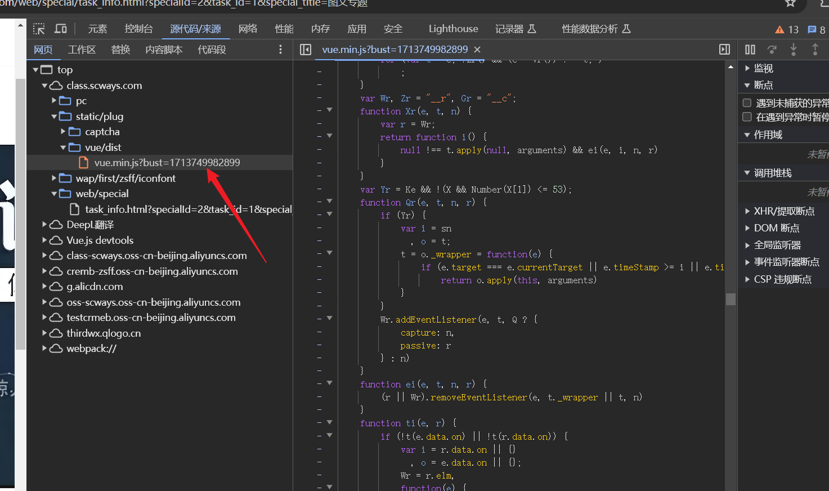Click the code editor vertical scrollbar thumb

[x=731, y=298]
